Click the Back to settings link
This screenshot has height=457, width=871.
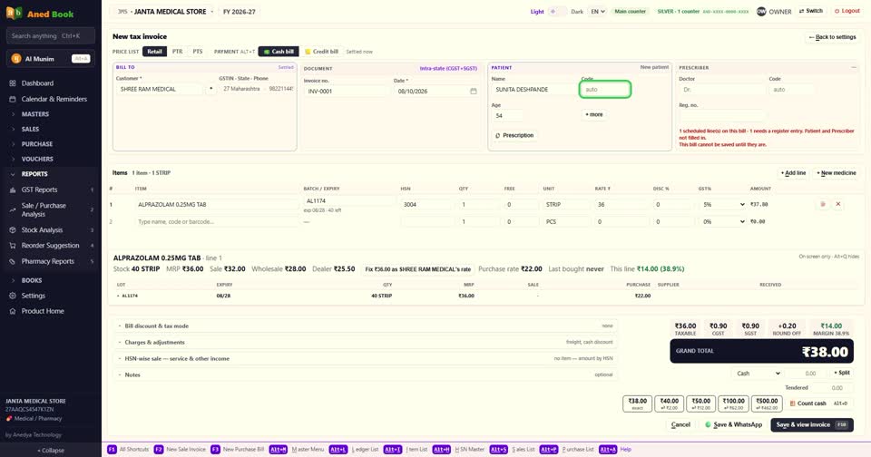832,37
